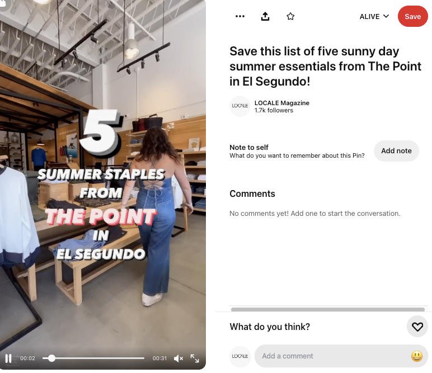Click the chevron next to ALIVE

click(x=386, y=16)
